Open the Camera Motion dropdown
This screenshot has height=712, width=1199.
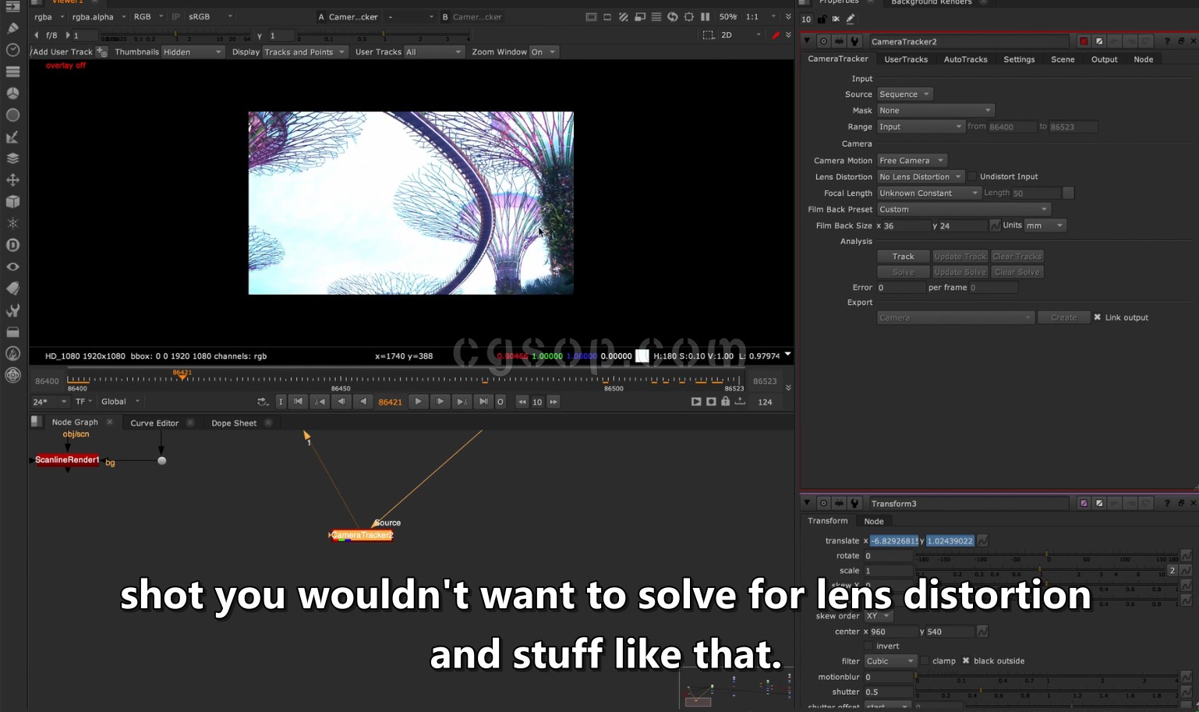tap(911, 161)
